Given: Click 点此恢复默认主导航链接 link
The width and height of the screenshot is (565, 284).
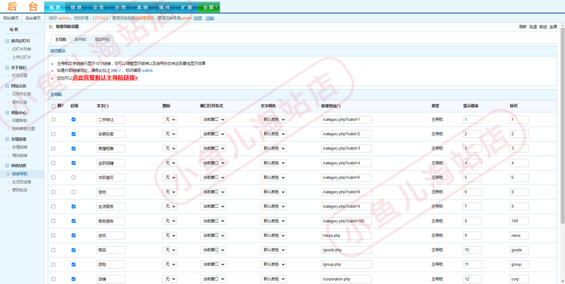Looking at the screenshot, I should click(x=105, y=78).
